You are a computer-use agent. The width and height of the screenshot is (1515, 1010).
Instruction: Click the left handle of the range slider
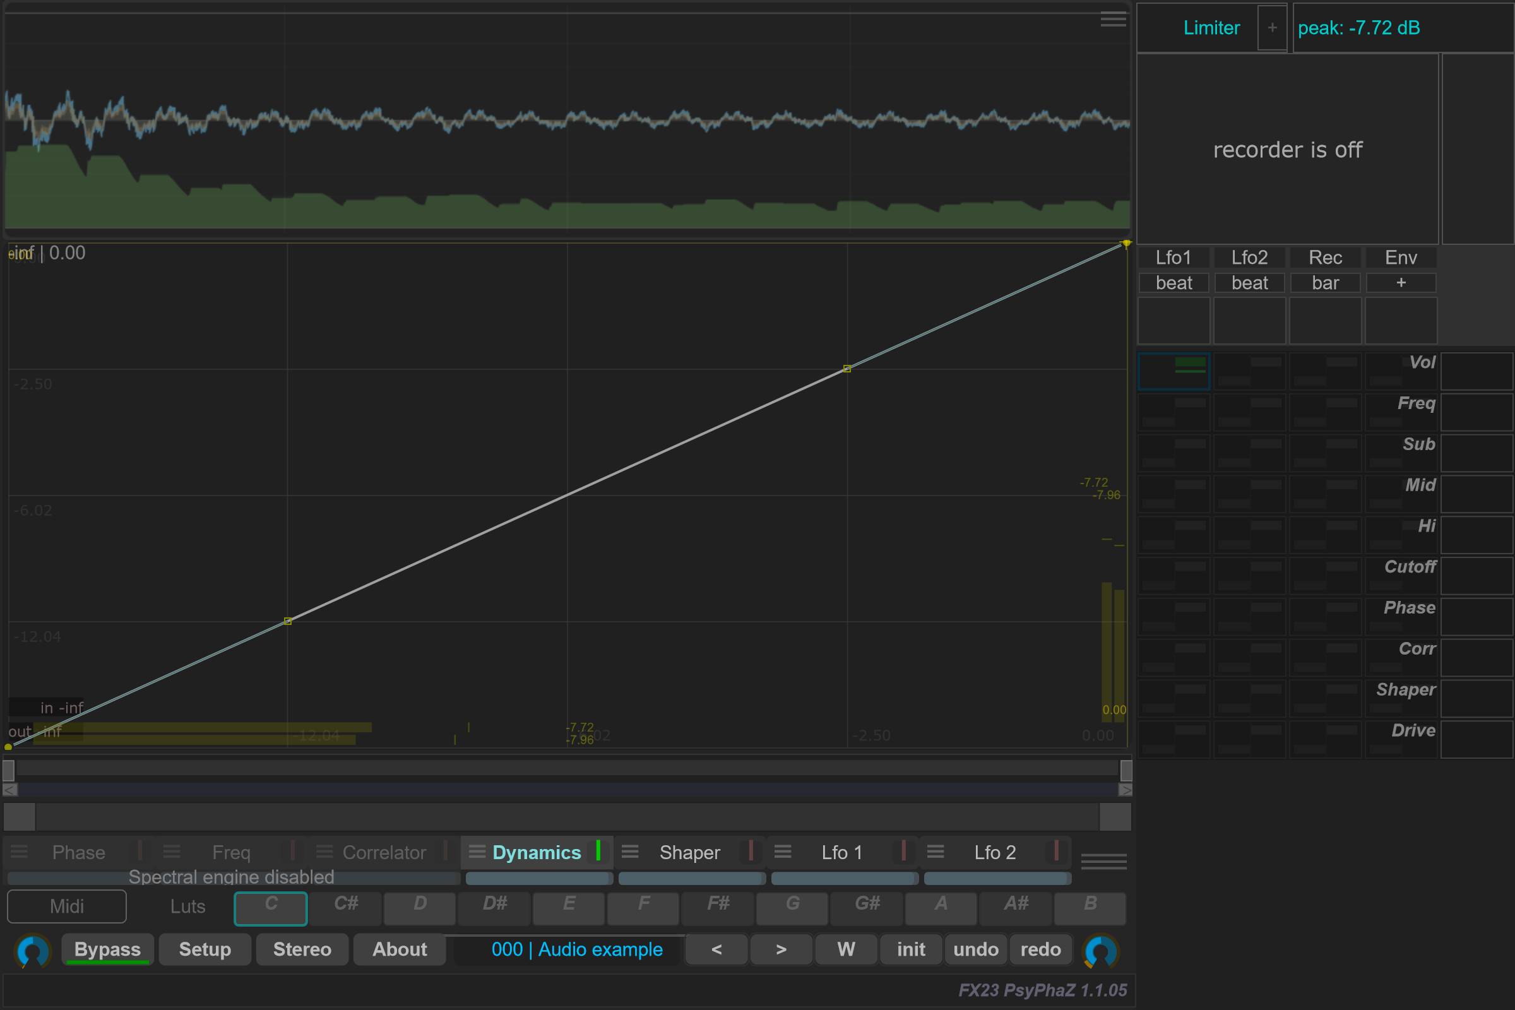8,770
